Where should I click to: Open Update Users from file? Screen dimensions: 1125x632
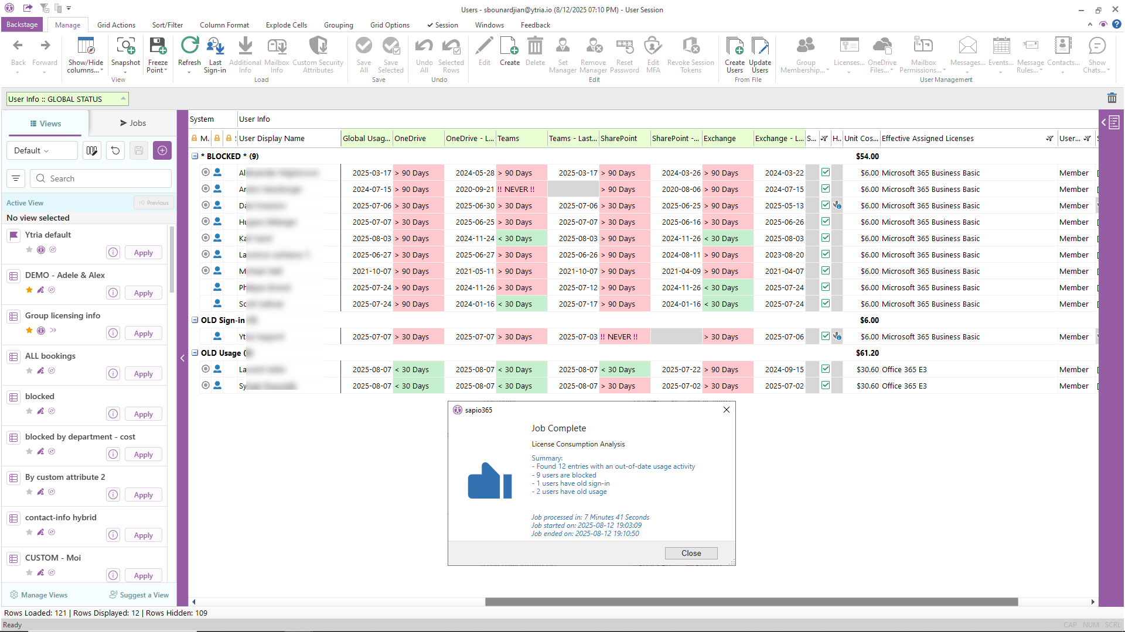tap(760, 55)
